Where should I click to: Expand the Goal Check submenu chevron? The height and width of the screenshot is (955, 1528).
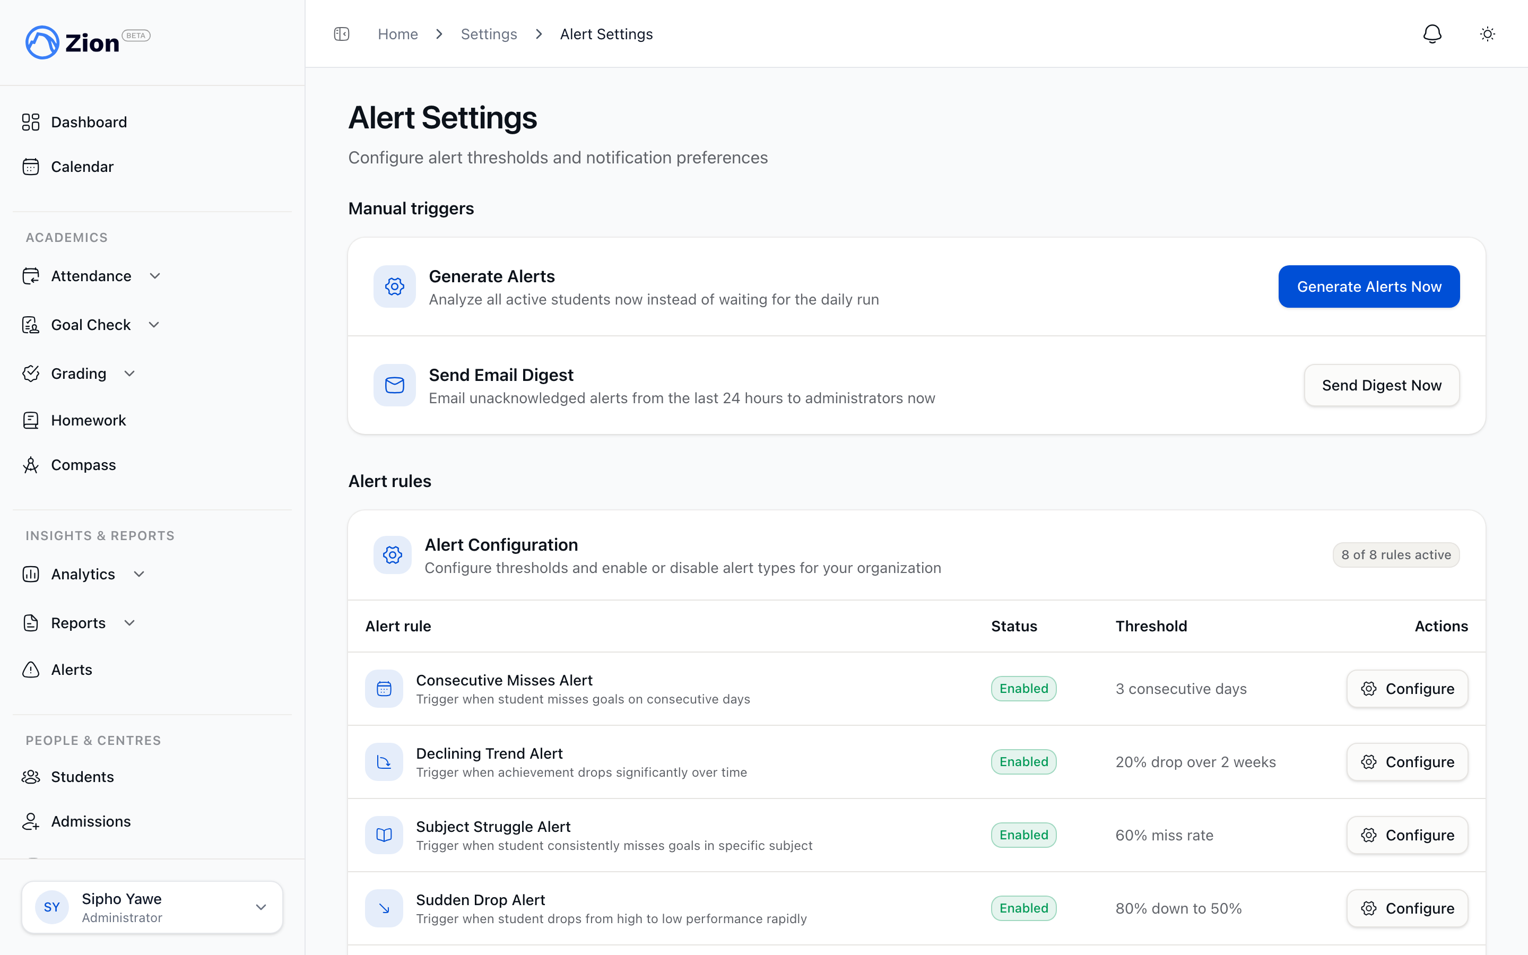tap(154, 325)
